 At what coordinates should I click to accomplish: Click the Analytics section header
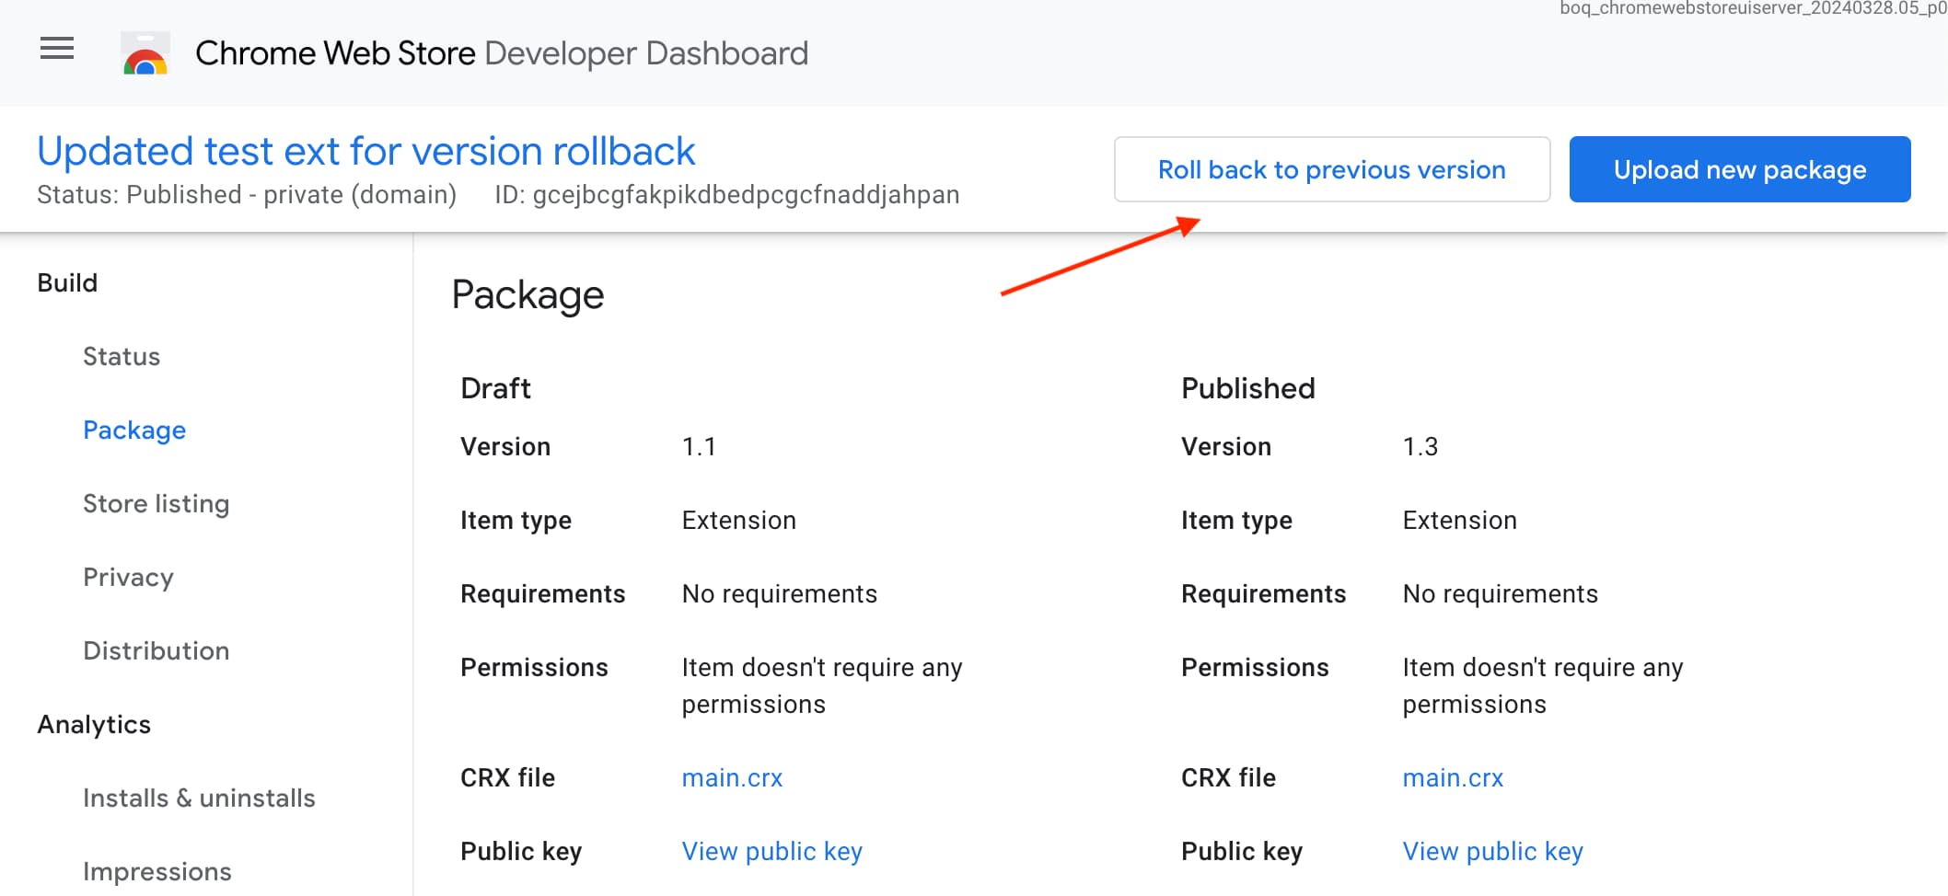[94, 724]
